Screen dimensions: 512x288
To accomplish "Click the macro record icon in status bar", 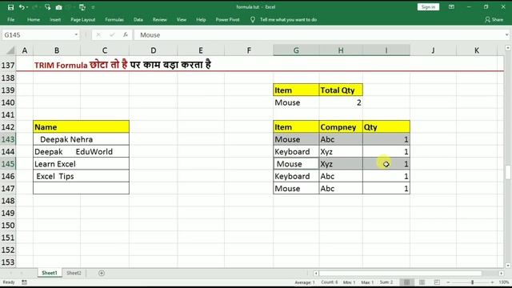I will pos(24,282).
